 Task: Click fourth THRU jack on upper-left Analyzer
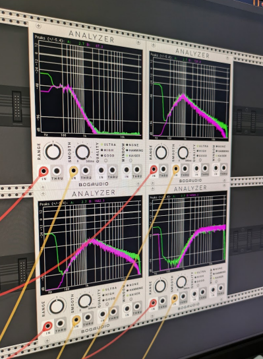pos(136,170)
